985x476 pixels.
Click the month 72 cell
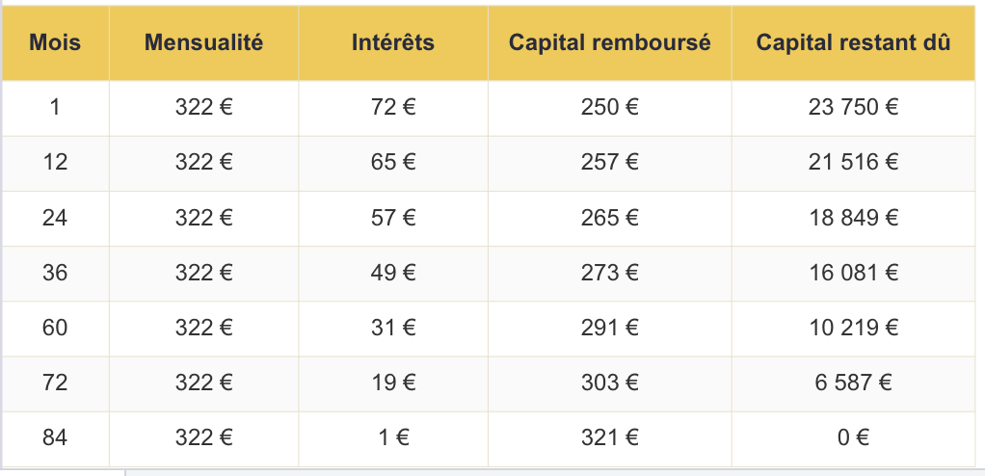55,383
